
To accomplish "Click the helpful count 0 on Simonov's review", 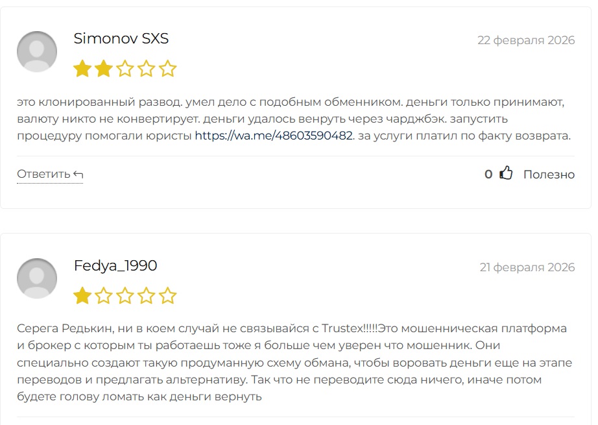I will (488, 175).
